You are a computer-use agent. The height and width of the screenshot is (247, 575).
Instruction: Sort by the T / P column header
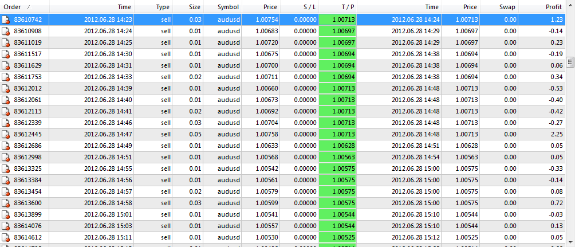337,7
